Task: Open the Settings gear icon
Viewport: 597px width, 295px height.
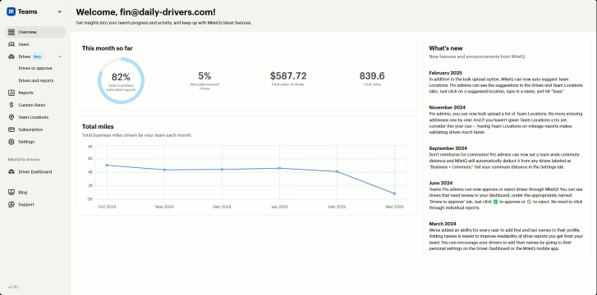Action: pos(11,142)
